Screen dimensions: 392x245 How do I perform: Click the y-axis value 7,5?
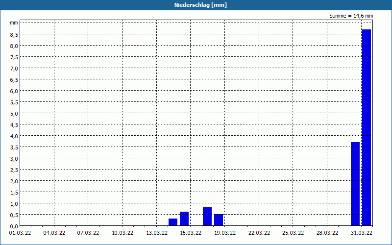pos(14,57)
